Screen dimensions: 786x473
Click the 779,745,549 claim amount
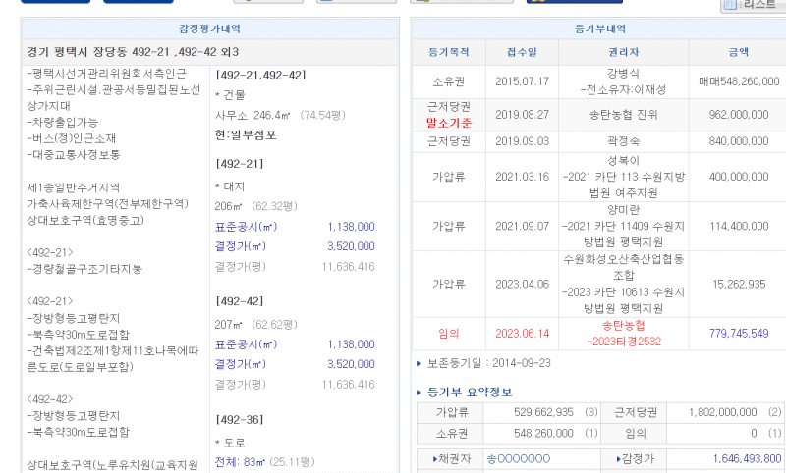coord(737,334)
